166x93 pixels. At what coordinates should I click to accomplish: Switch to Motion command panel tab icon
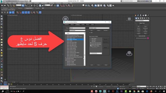point(143,16)
